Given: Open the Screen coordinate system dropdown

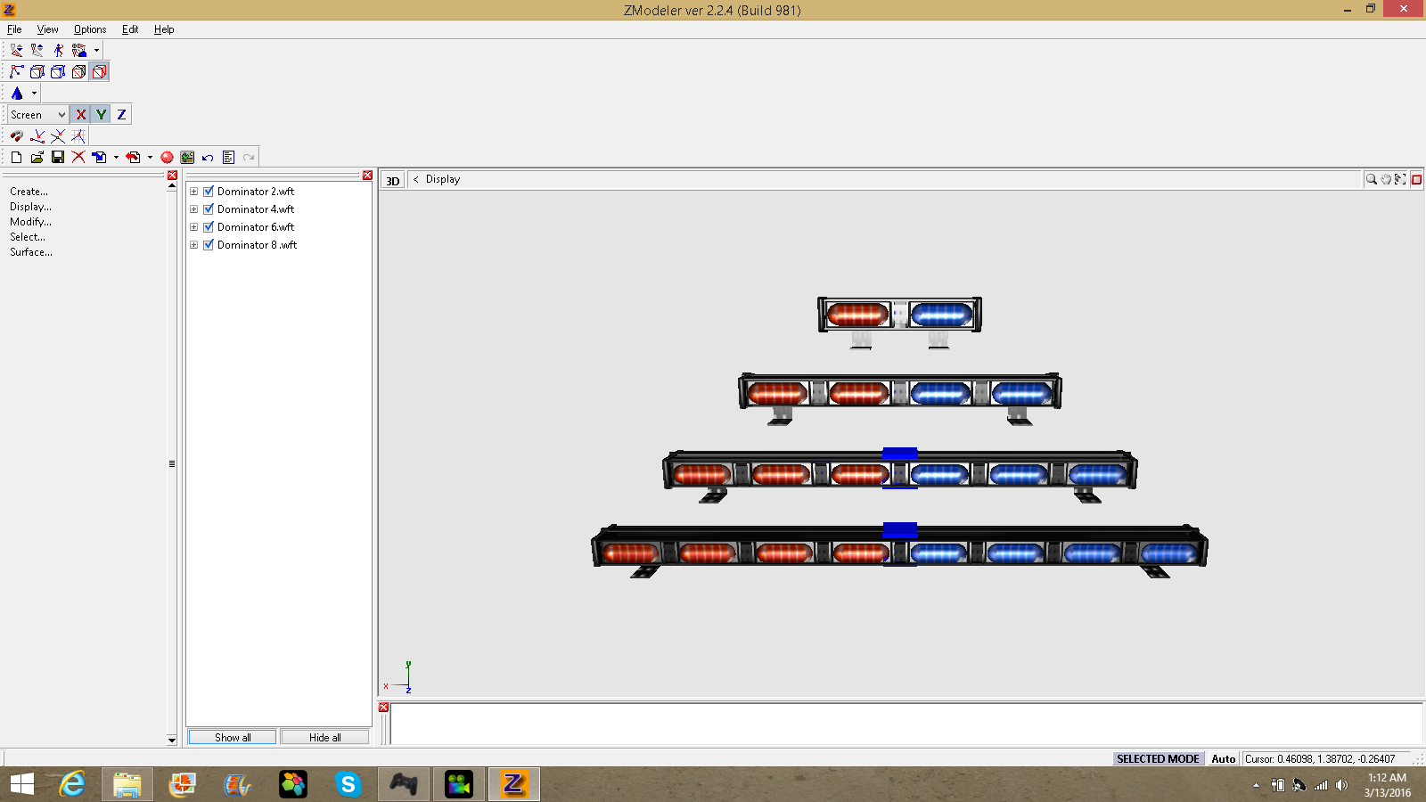Looking at the screenshot, I should point(38,114).
